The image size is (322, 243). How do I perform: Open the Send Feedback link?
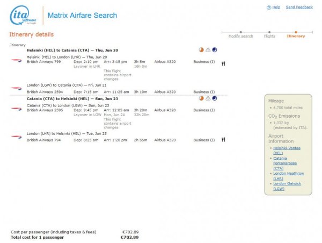[299, 8]
